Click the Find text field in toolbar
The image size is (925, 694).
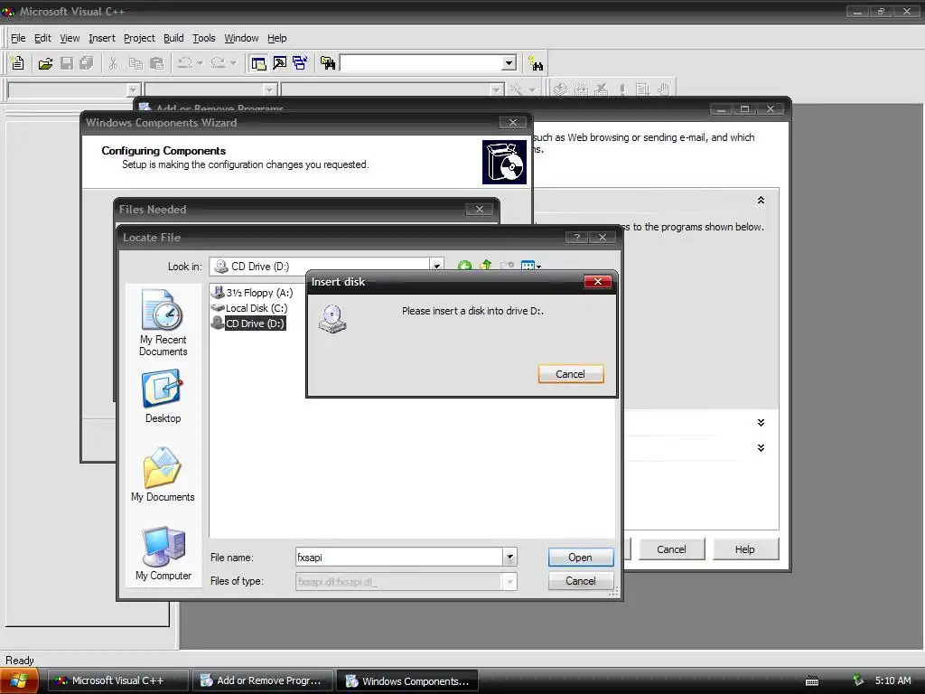(421, 62)
